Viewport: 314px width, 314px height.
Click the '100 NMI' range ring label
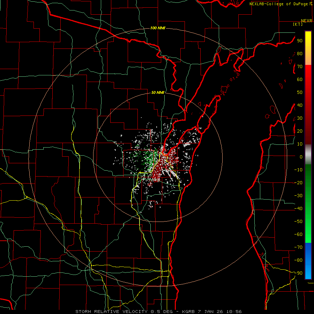(158, 28)
